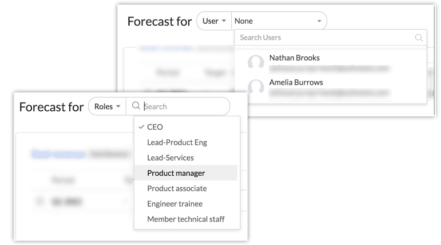Image resolution: width=441 pixels, height=245 pixels.
Task: Select user Amelia Burrows
Action: [296, 83]
